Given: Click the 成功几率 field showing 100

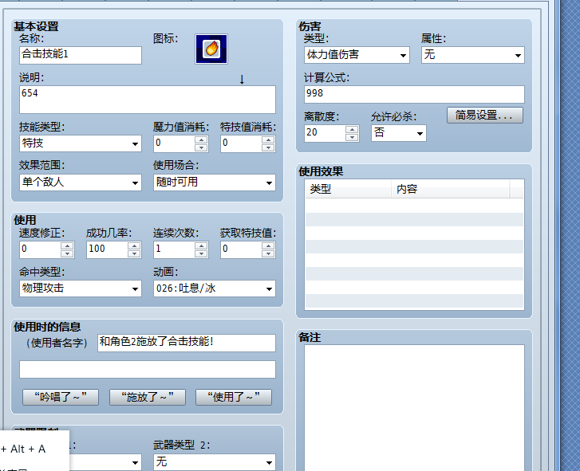Looking at the screenshot, I should [107, 249].
